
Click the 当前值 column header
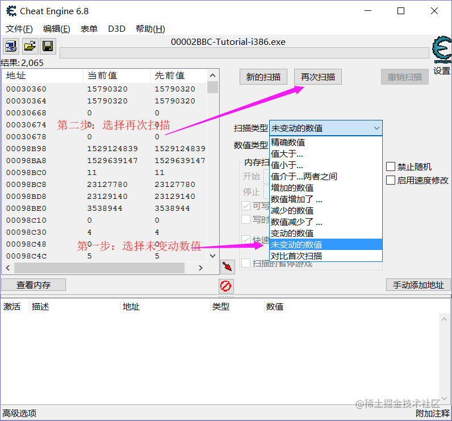117,76
